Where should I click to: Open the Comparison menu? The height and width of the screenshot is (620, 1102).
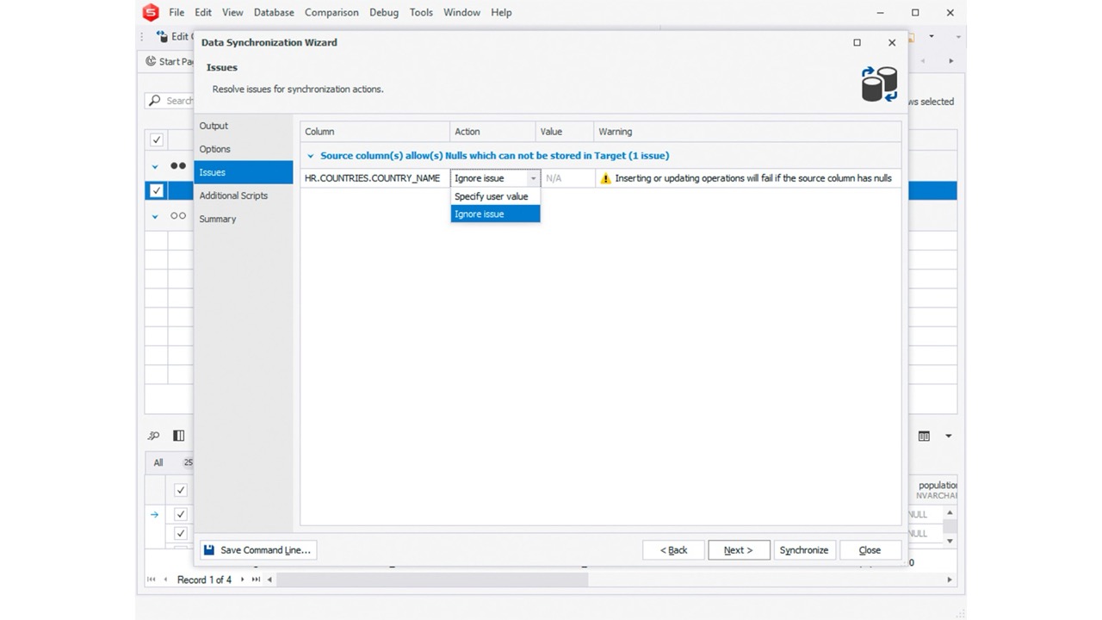(x=331, y=12)
